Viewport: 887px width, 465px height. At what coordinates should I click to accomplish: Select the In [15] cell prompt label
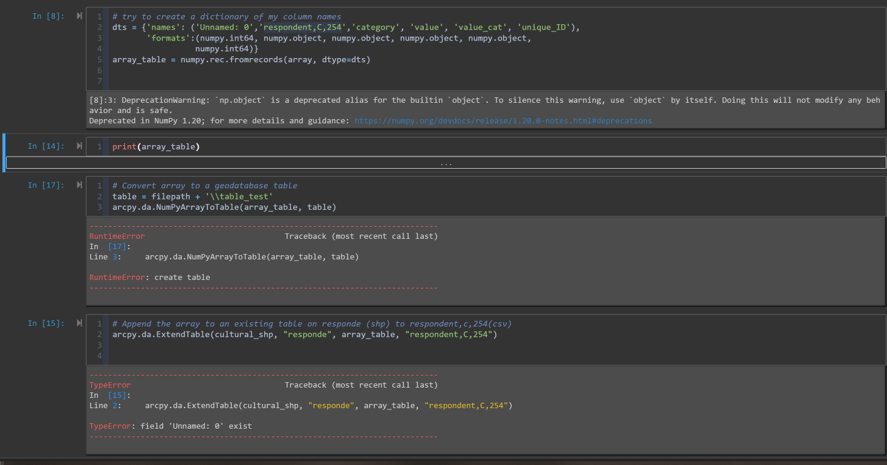tap(46, 324)
